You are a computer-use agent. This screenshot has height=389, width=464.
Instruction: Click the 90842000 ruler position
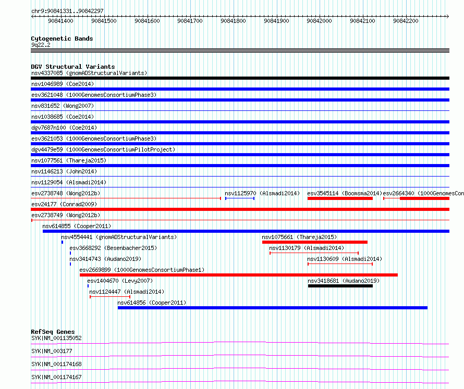point(319,21)
